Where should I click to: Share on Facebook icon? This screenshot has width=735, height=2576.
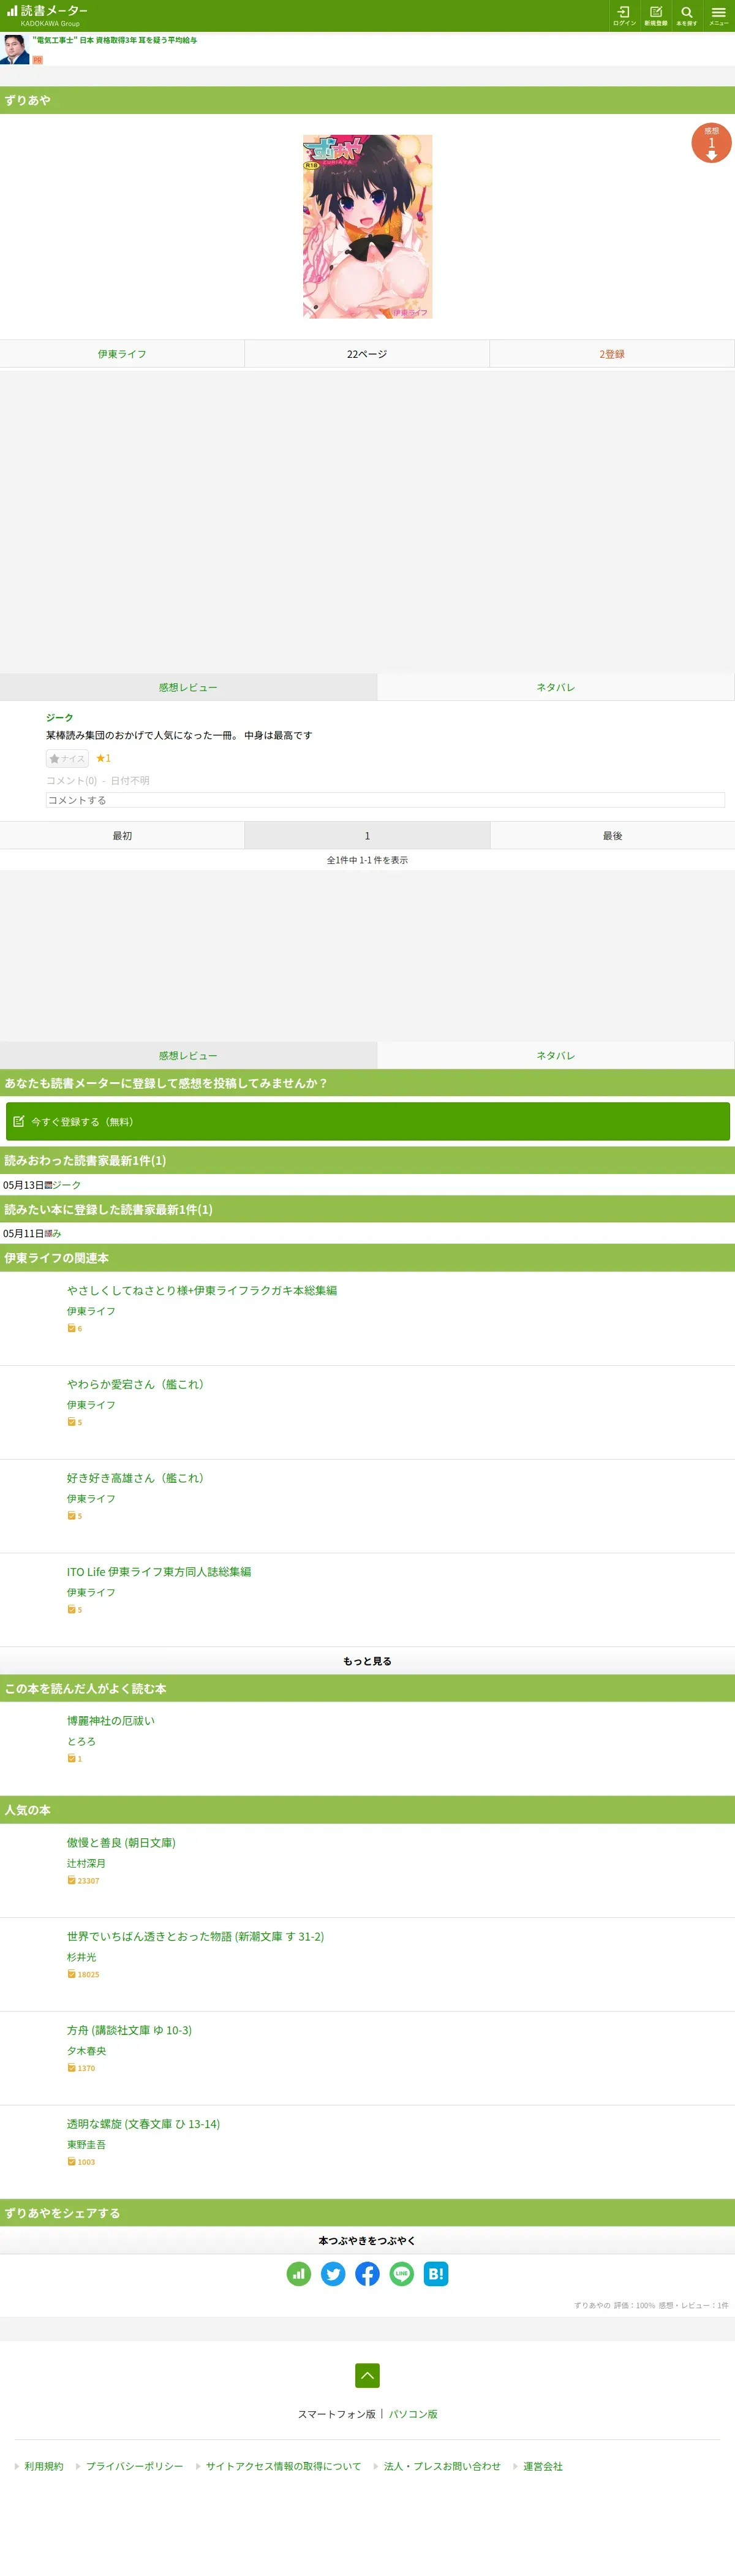tap(367, 2274)
